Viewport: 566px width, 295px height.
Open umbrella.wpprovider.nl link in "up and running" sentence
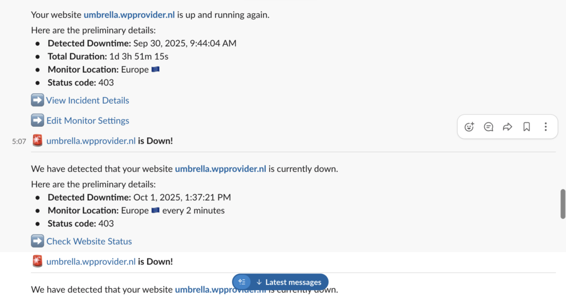coord(129,15)
